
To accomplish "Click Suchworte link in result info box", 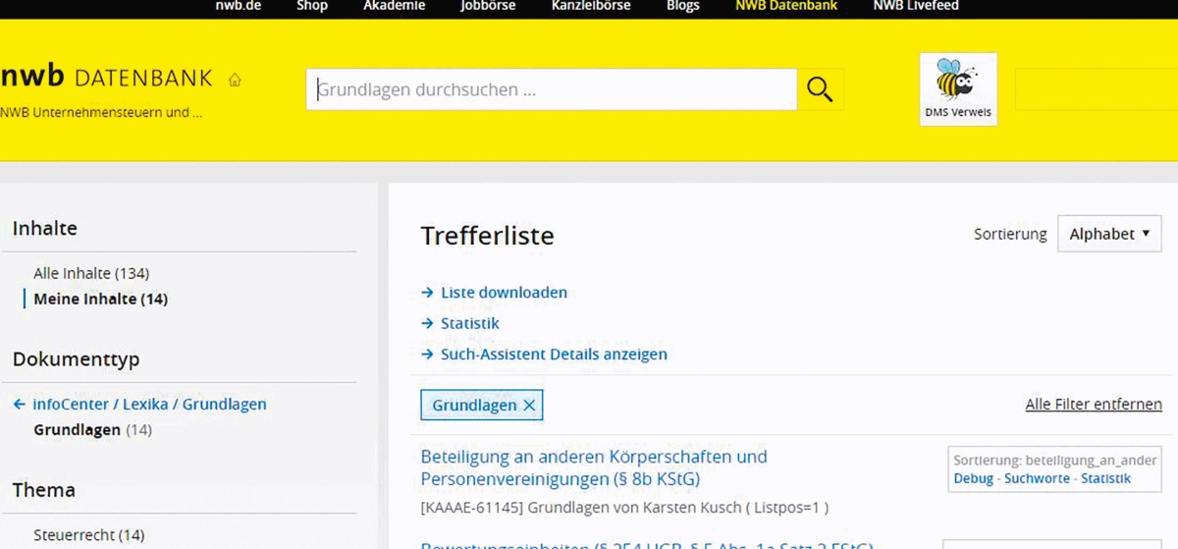I will (x=1037, y=479).
